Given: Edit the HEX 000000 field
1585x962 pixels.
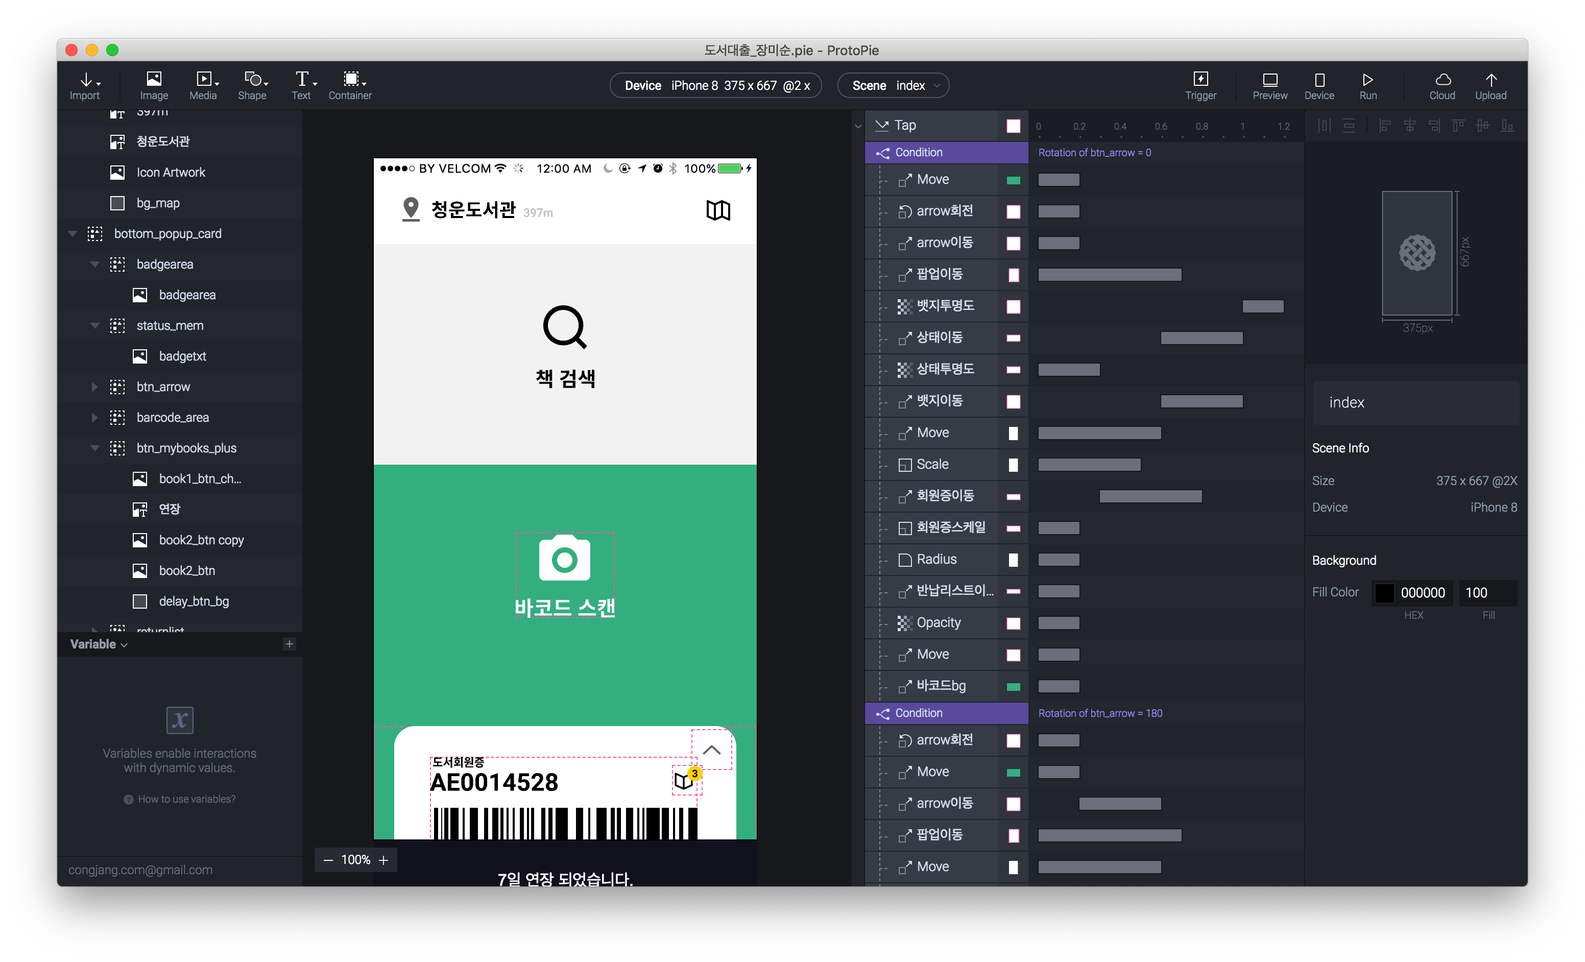Looking at the screenshot, I should [x=1422, y=592].
